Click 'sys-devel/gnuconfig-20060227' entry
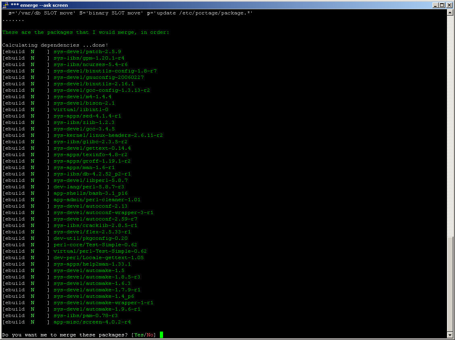Viewport: 455px width, 340px height. 99,77
